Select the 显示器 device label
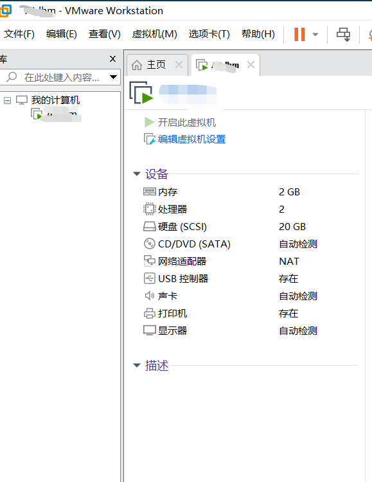 pos(172,330)
